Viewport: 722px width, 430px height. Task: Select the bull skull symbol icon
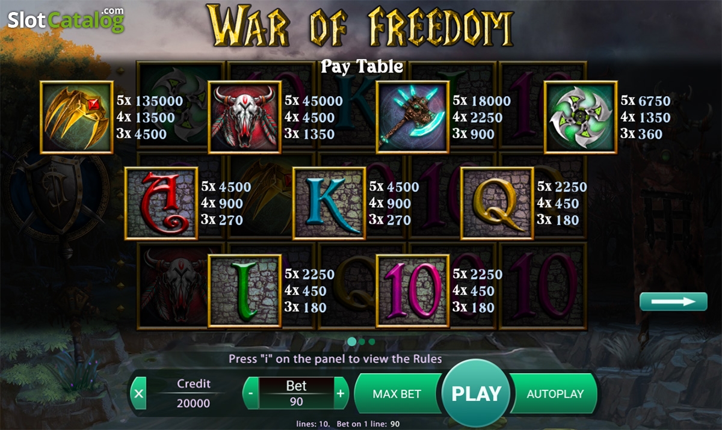(245, 117)
